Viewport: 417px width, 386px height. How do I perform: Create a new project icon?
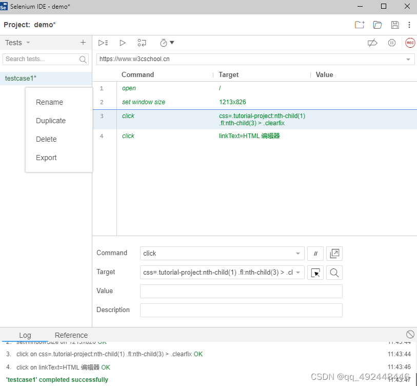coord(360,25)
